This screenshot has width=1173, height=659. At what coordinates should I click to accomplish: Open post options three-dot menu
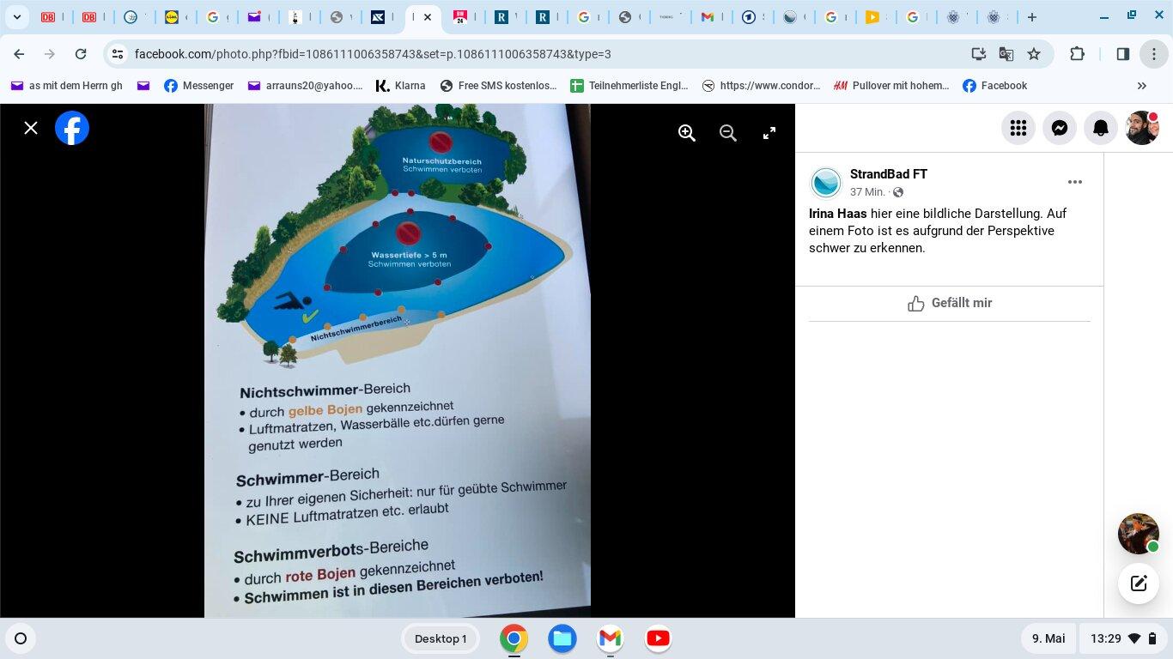pos(1074,182)
